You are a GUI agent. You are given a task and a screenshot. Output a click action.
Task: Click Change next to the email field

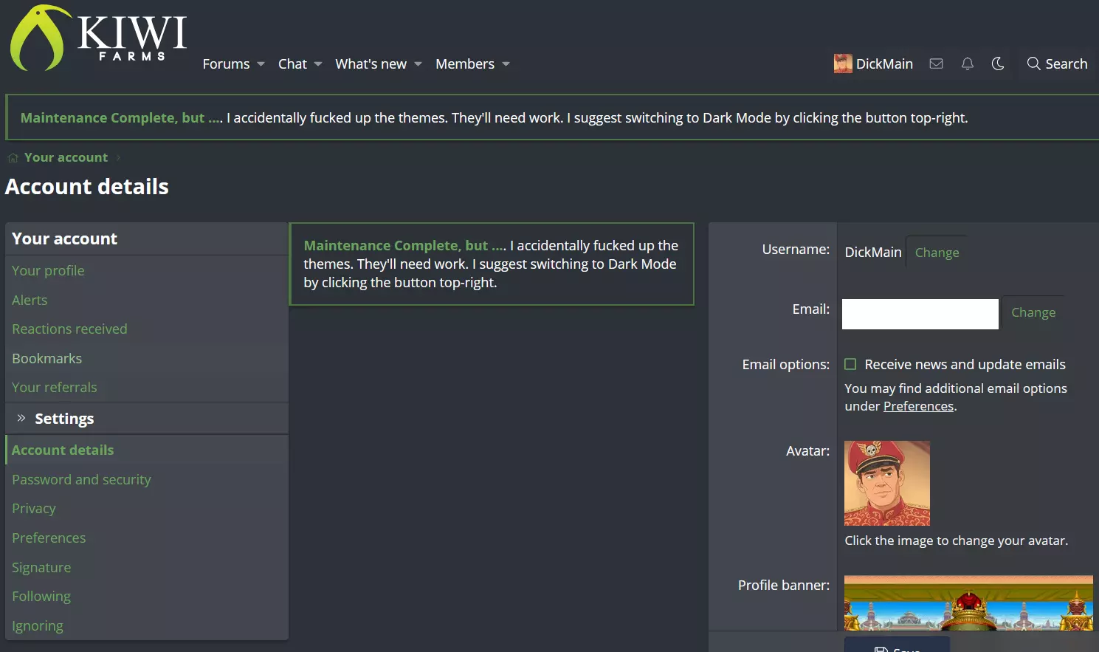tap(1033, 312)
